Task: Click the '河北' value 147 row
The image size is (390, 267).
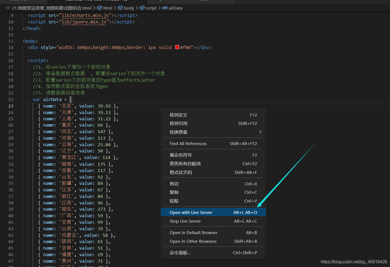Action: (x=75, y=131)
